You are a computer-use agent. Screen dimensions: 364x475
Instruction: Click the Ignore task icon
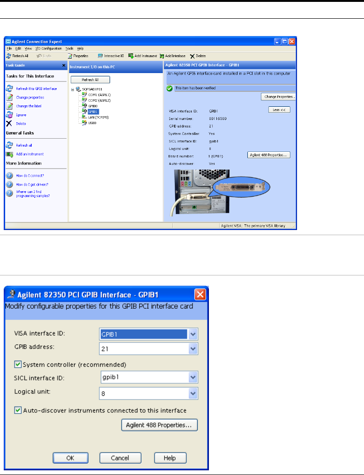click(x=10, y=115)
